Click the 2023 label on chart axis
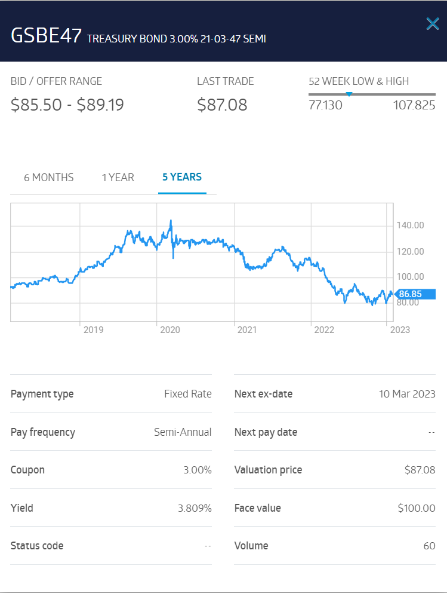 tap(400, 330)
